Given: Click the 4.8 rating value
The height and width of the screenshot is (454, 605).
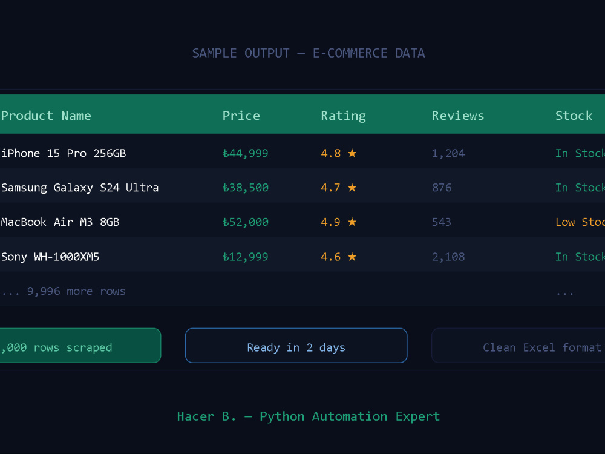Looking at the screenshot, I should 331,153.
